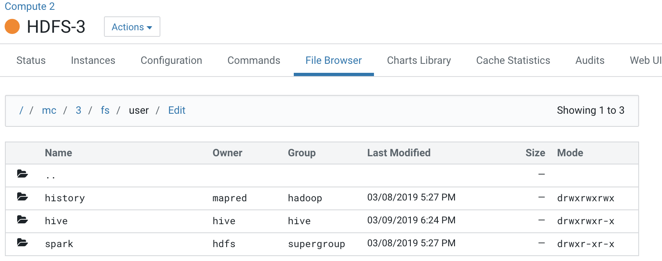View the Cache Statistics tab
The height and width of the screenshot is (261, 662).
pos(513,61)
